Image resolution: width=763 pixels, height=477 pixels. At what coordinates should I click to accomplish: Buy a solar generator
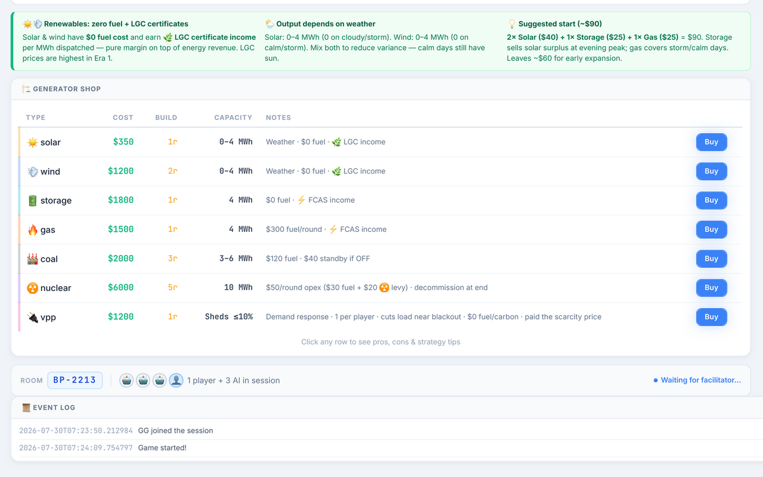[x=711, y=142]
